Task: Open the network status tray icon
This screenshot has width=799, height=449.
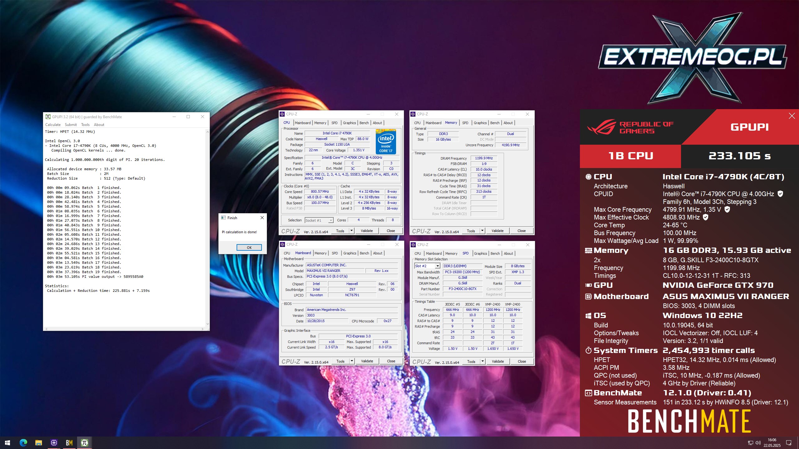Action: 751,443
